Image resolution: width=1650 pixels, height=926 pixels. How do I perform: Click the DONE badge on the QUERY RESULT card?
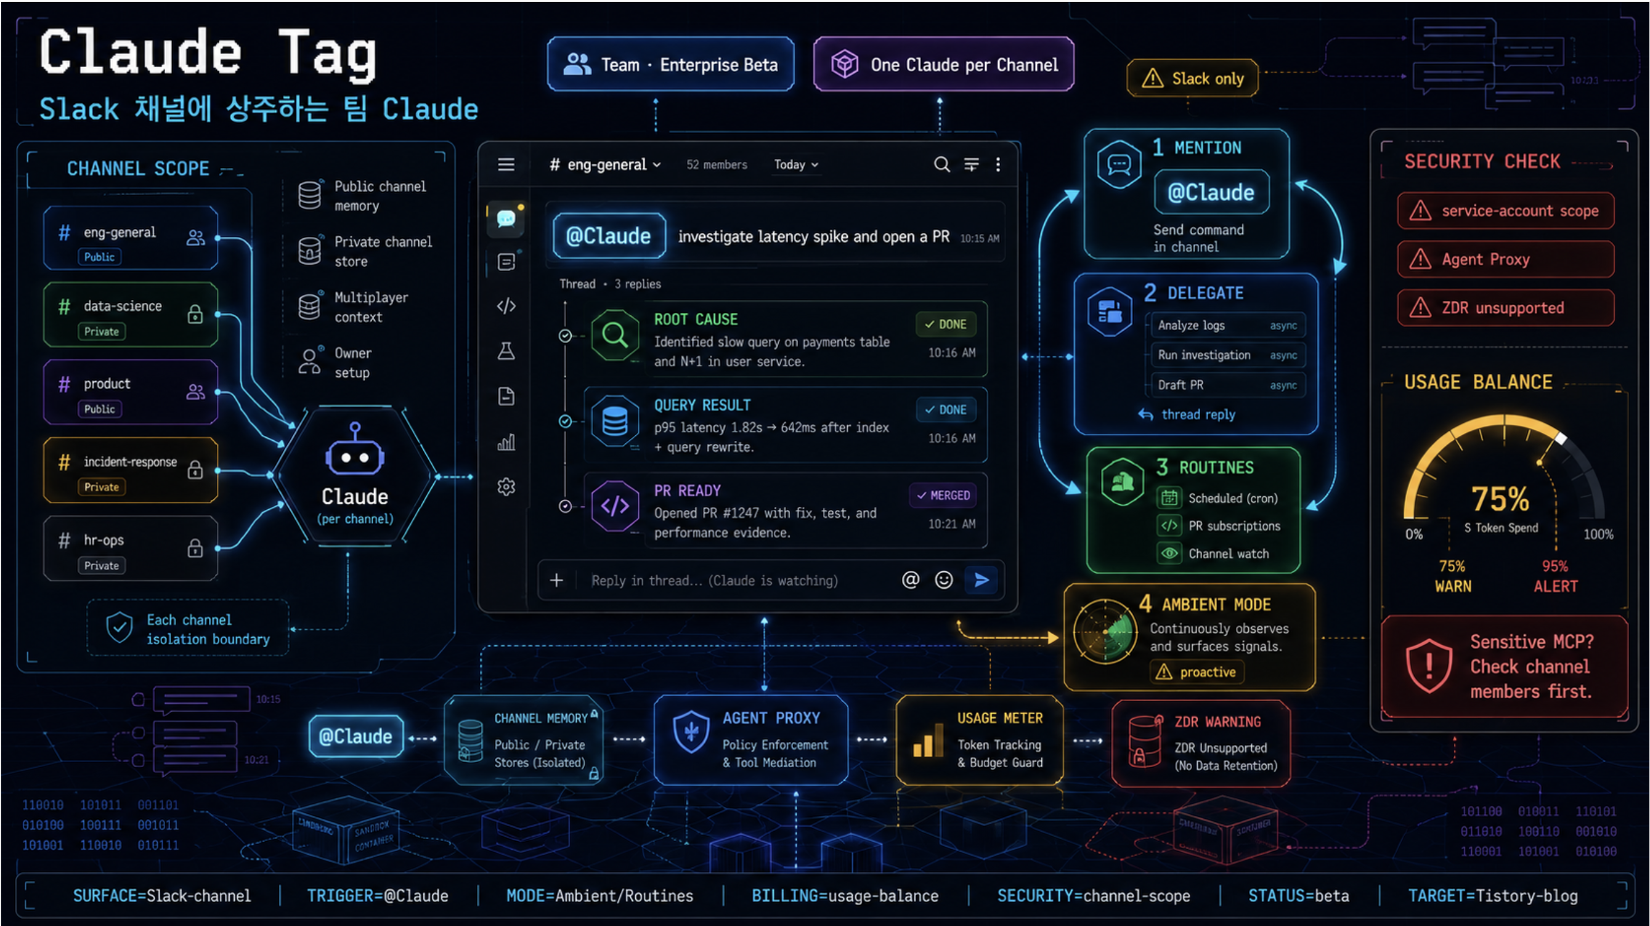point(945,409)
